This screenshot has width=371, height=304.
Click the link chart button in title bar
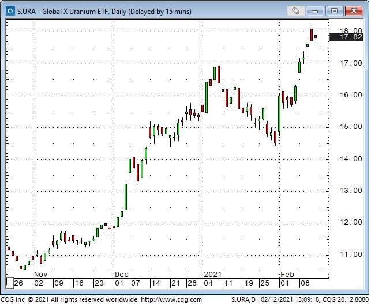295,11
